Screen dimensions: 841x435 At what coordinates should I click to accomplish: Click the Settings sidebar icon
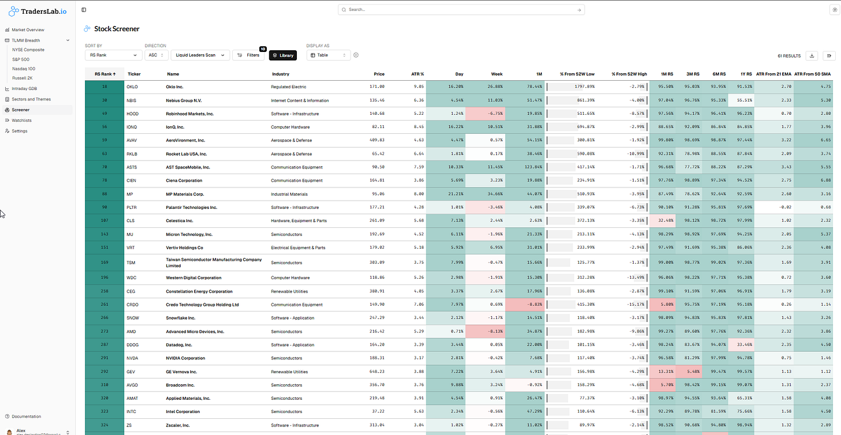click(7, 131)
